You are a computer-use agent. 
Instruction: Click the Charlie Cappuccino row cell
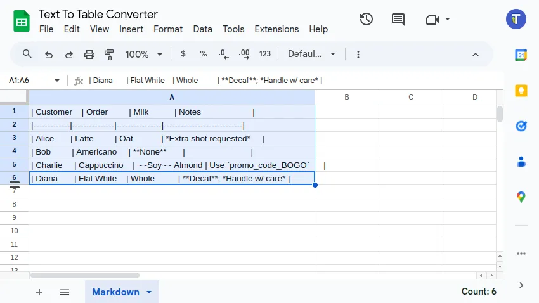click(172, 165)
